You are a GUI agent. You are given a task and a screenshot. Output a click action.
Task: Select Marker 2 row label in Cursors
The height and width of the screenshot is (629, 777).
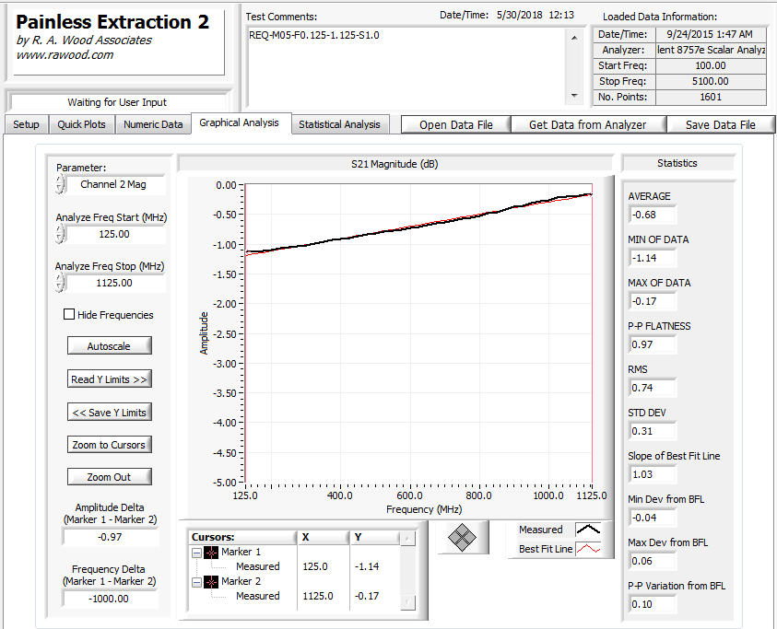click(x=241, y=581)
